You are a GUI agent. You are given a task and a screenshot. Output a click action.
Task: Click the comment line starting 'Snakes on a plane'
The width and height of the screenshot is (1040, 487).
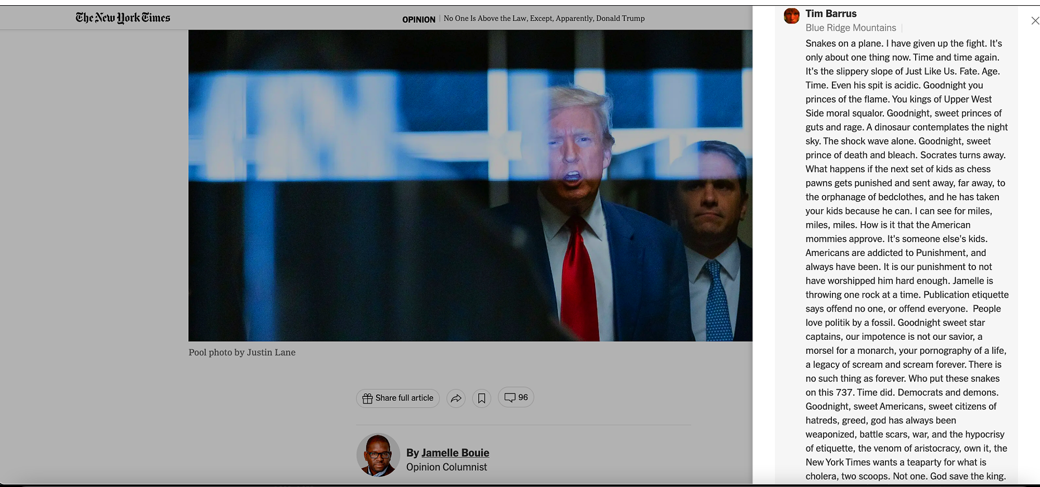pos(904,44)
